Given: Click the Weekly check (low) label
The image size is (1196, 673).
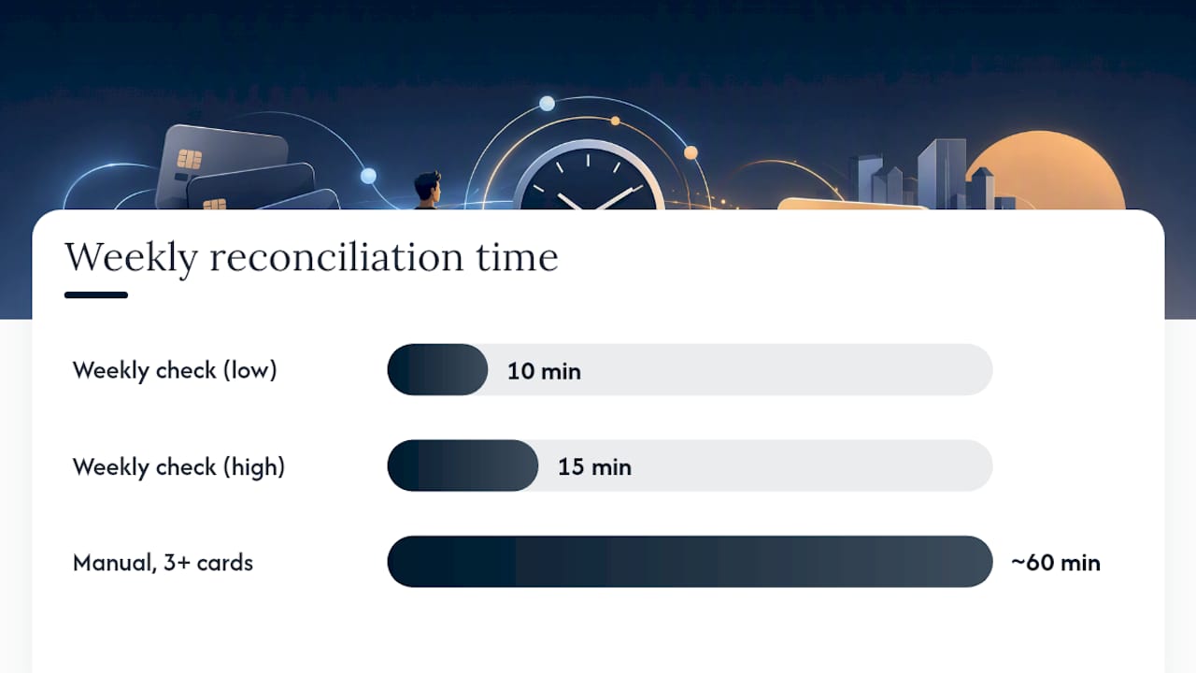Looking at the screenshot, I should (175, 370).
